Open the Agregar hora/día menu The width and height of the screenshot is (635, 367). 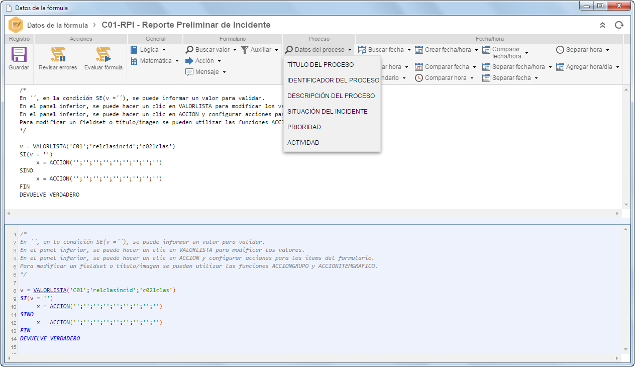[588, 67]
